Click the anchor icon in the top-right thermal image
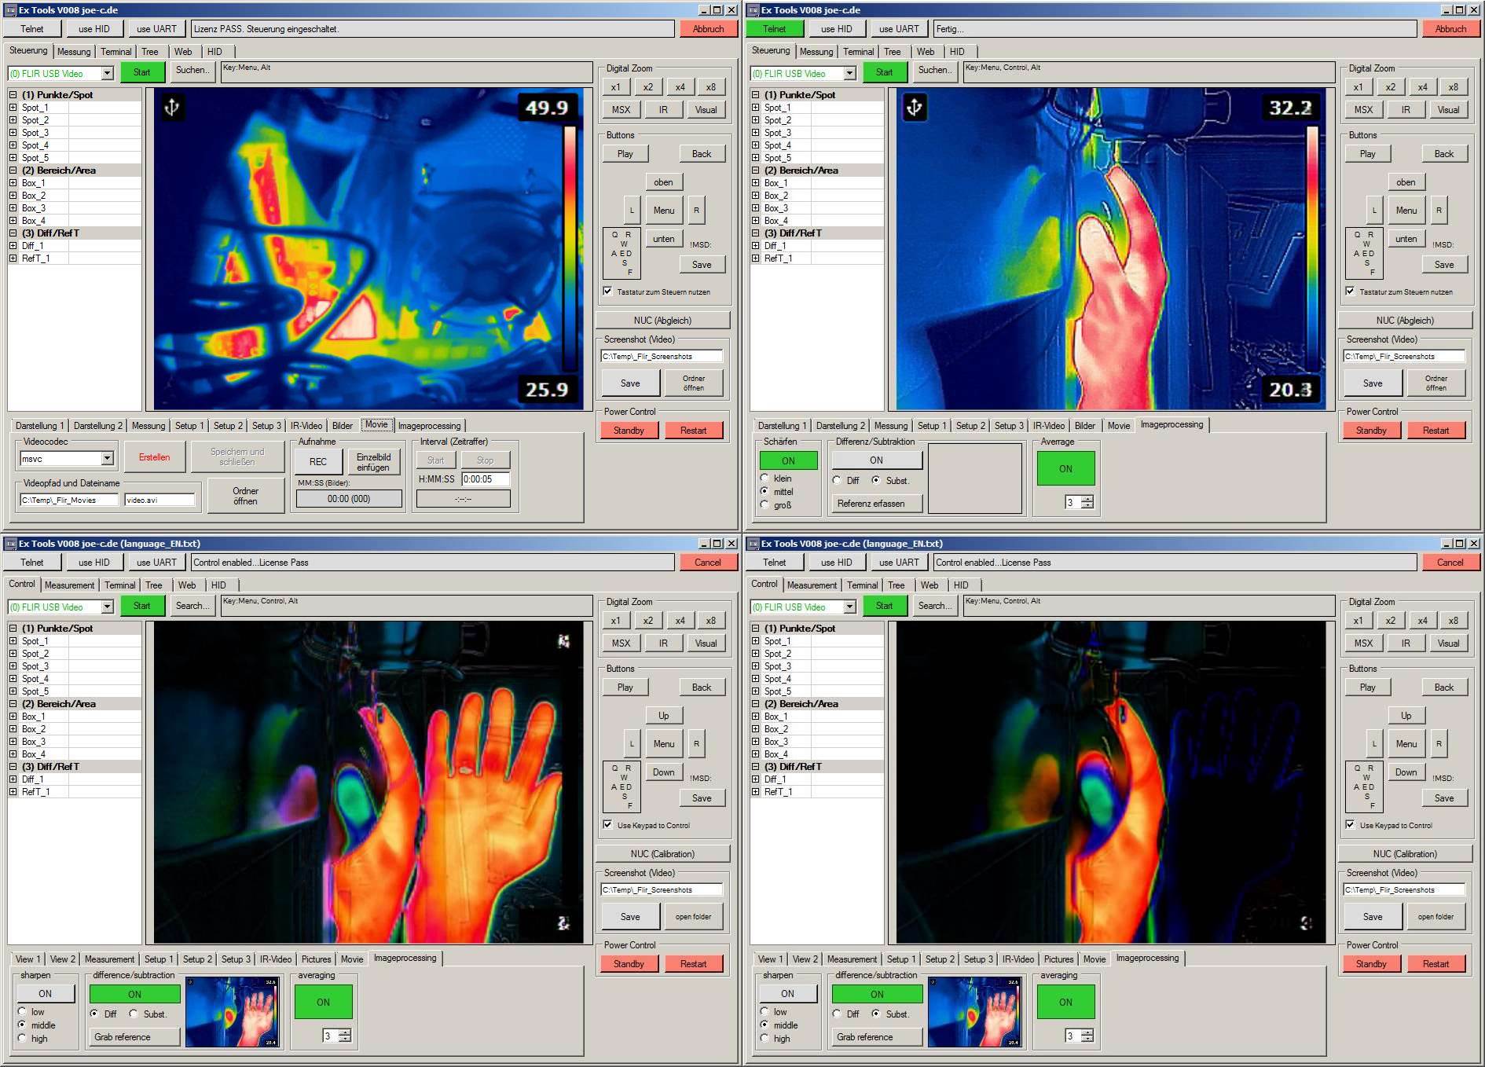Screen dimensions: 1485x1067 coord(914,107)
